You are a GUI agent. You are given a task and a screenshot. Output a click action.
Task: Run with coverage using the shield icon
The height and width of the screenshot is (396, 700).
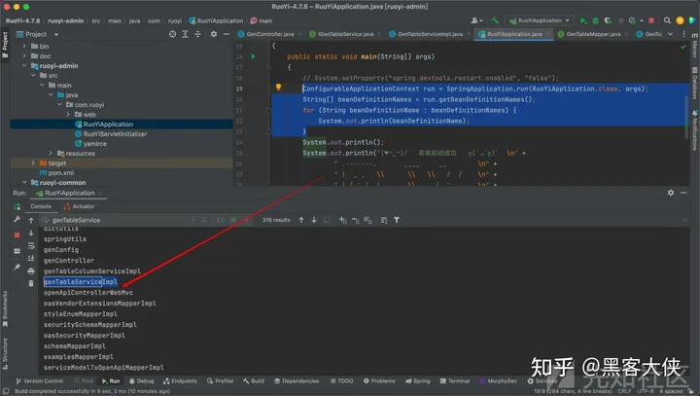click(x=608, y=20)
